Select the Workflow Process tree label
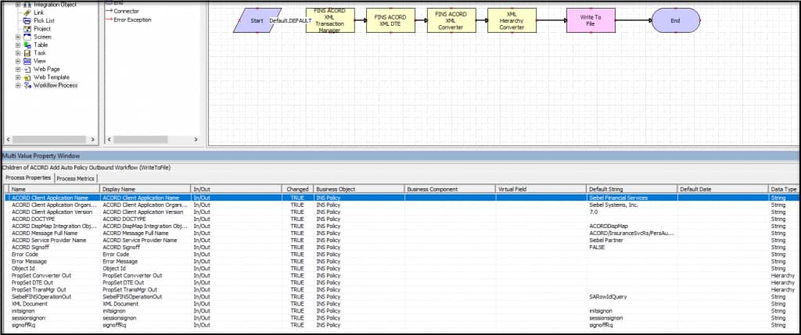801x335 pixels. tap(56, 86)
